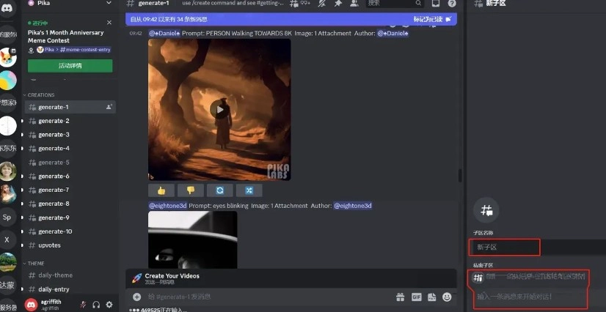The height and width of the screenshot is (312, 606).
Task: Open the upvotes channel
Action: [50, 245]
